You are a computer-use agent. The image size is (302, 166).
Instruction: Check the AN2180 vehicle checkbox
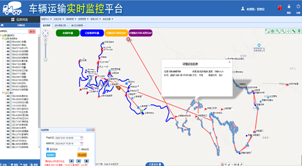click(x=11, y=54)
